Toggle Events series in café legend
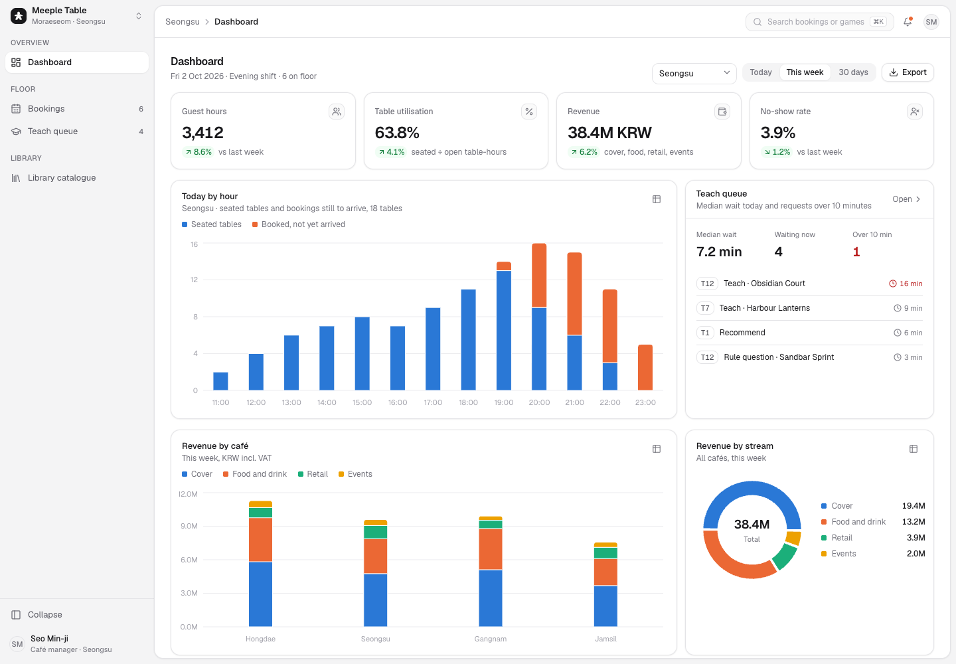 pyautogui.click(x=355, y=474)
